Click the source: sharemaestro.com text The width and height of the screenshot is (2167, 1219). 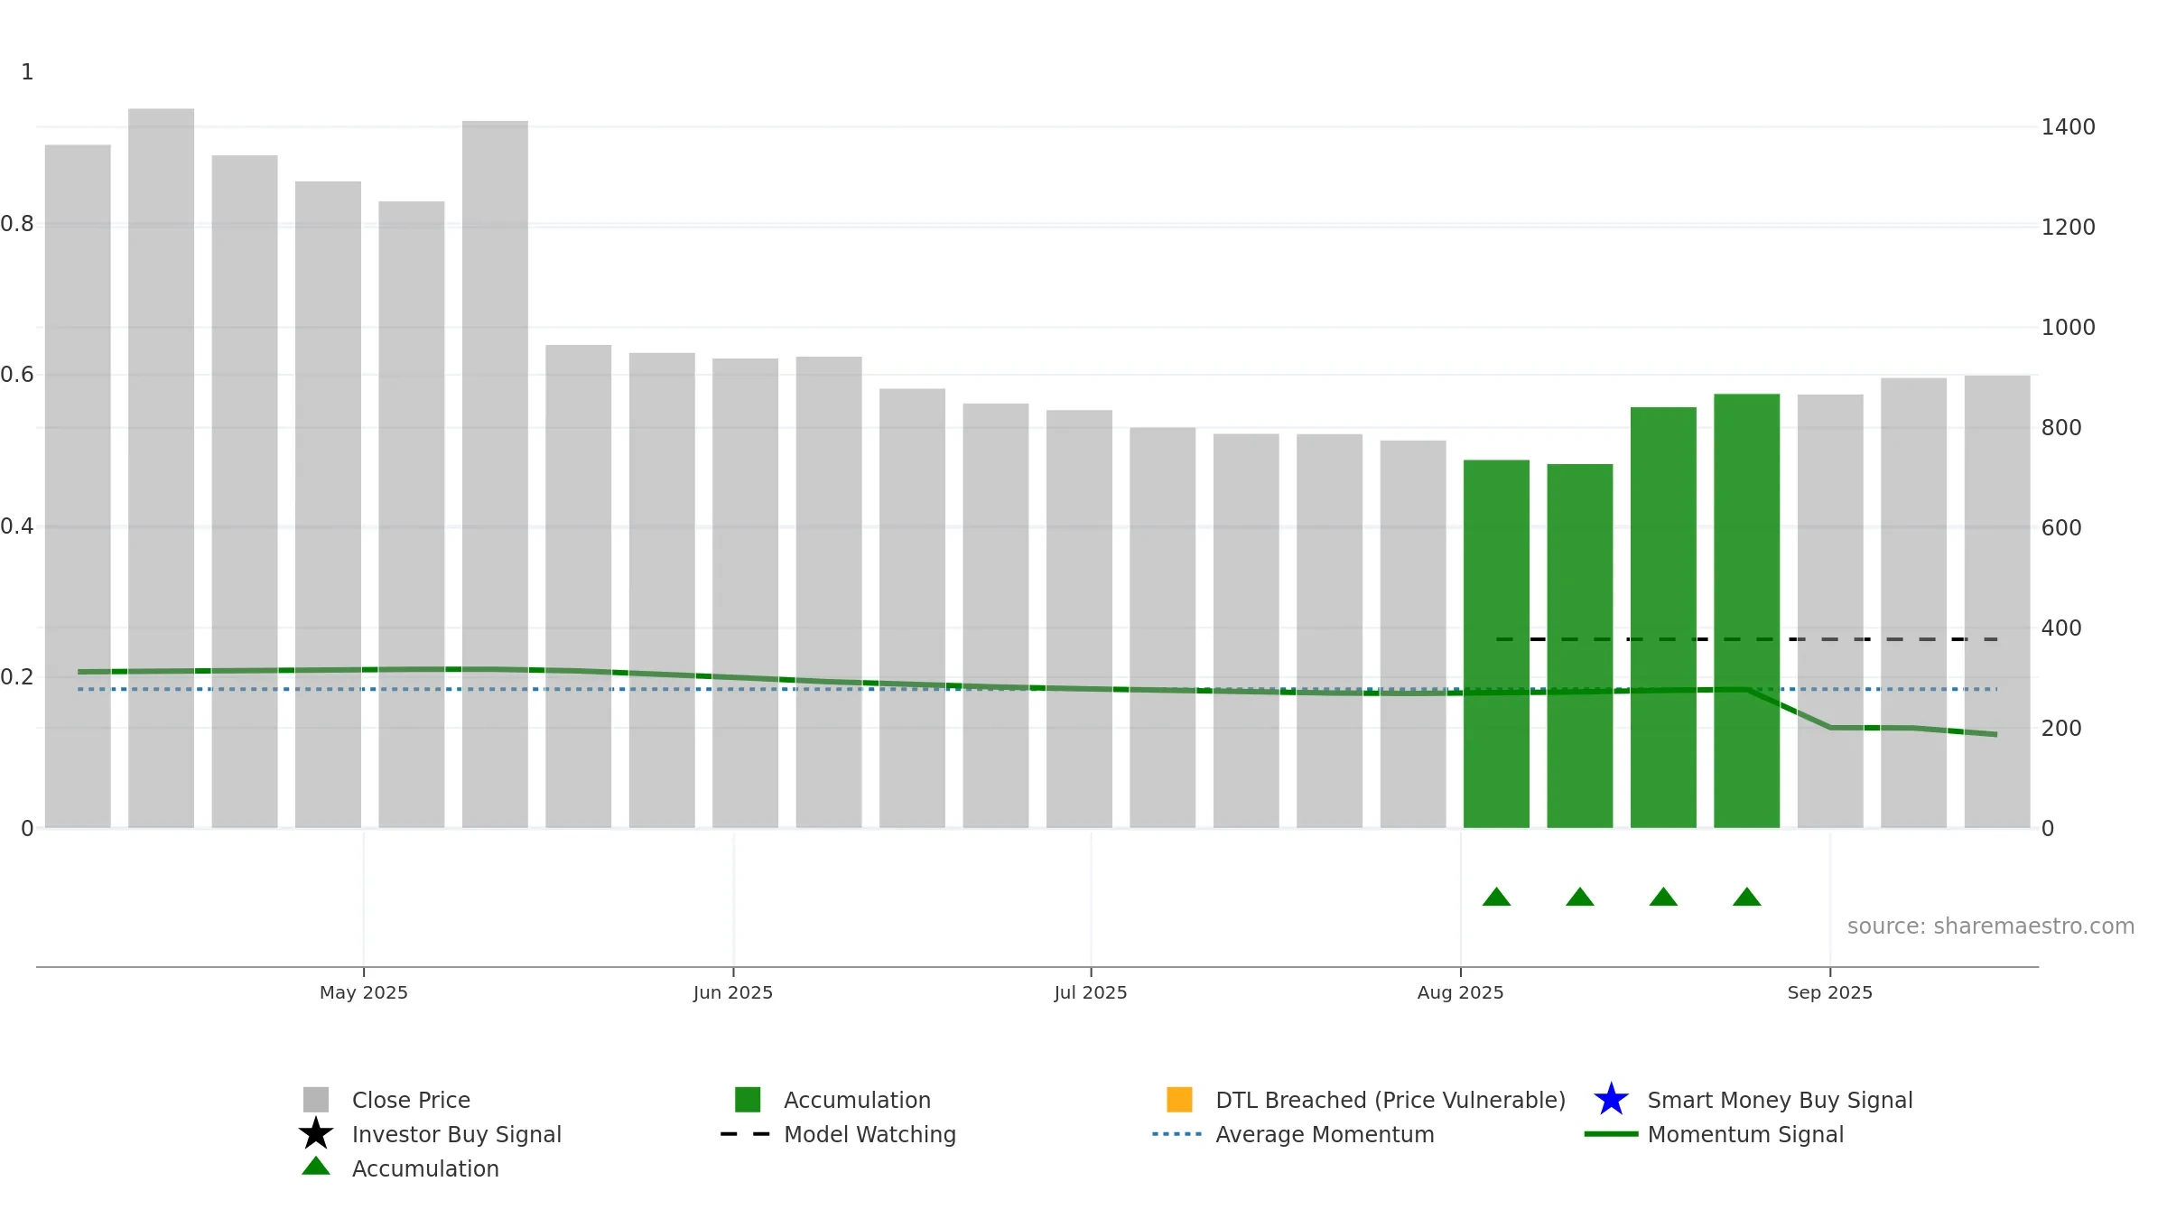(x=1991, y=926)
